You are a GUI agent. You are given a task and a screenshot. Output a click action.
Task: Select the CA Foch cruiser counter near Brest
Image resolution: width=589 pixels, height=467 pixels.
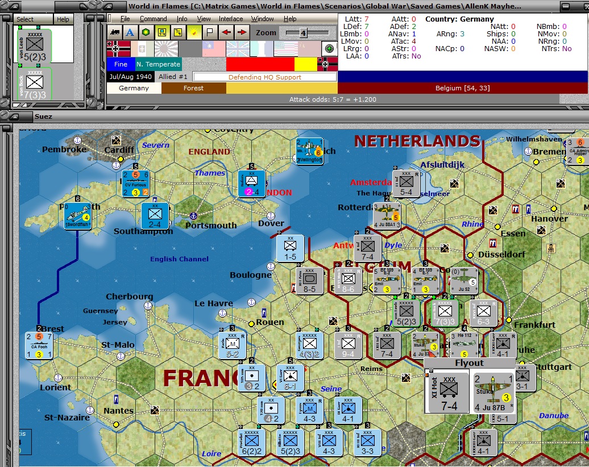tap(39, 345)
